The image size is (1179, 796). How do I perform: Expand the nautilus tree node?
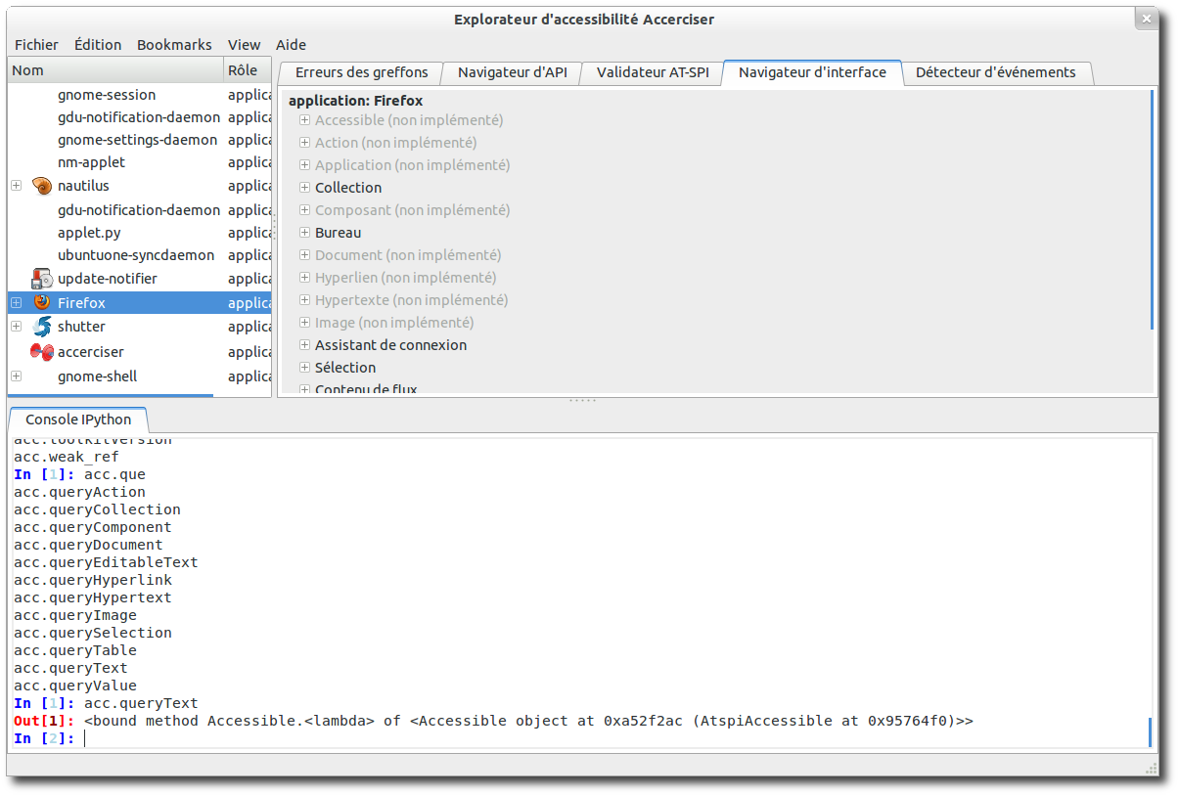coord(16,186)
